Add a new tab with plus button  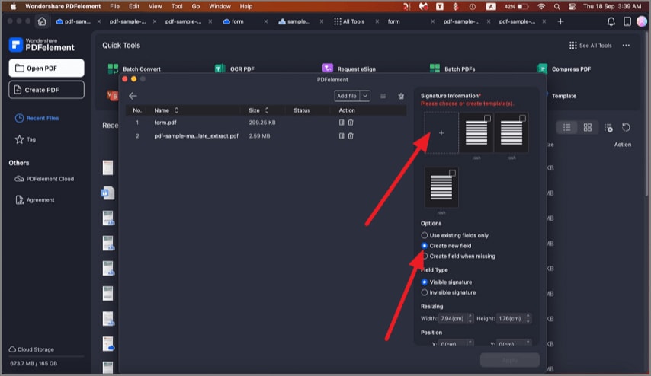[x=560, y=21]
